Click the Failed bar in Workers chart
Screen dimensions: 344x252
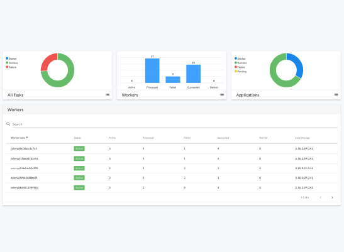point(173,80)
